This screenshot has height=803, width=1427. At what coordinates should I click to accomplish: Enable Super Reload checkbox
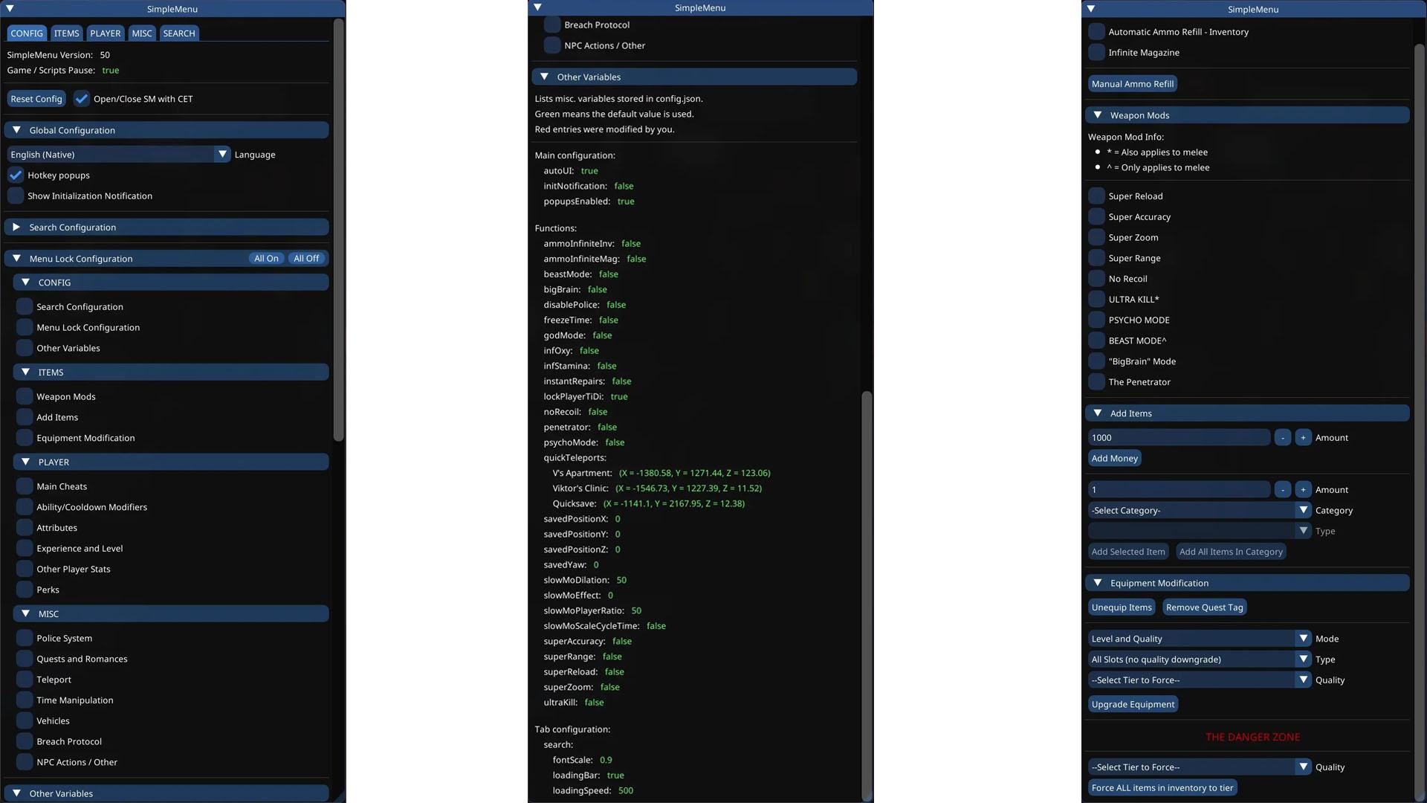coord(1096,196)
